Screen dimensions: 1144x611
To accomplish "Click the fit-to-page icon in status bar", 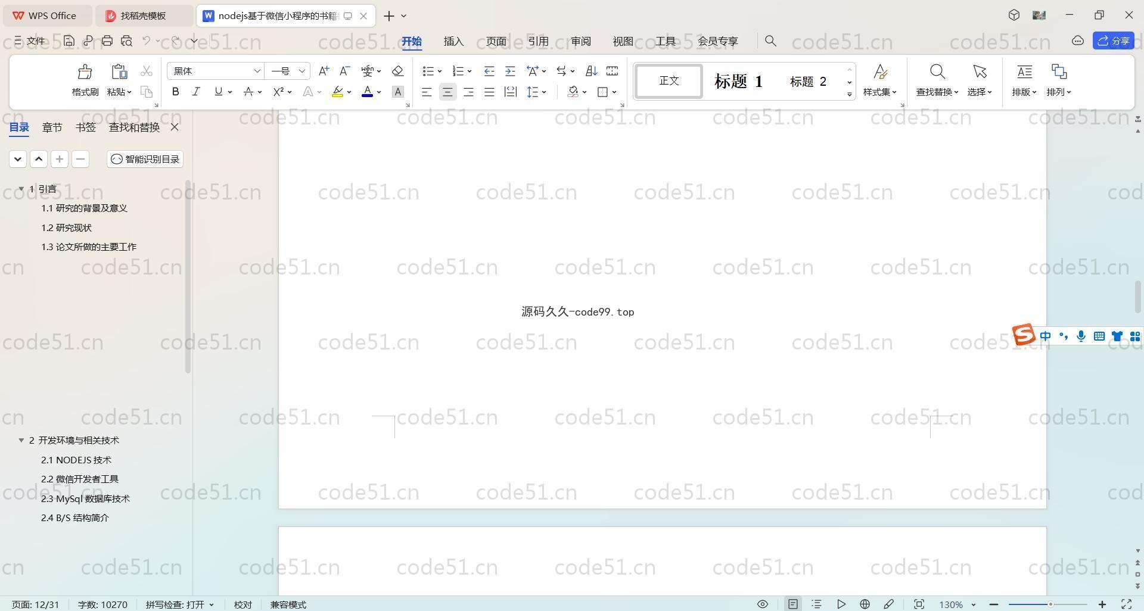I will pos(919,604).
